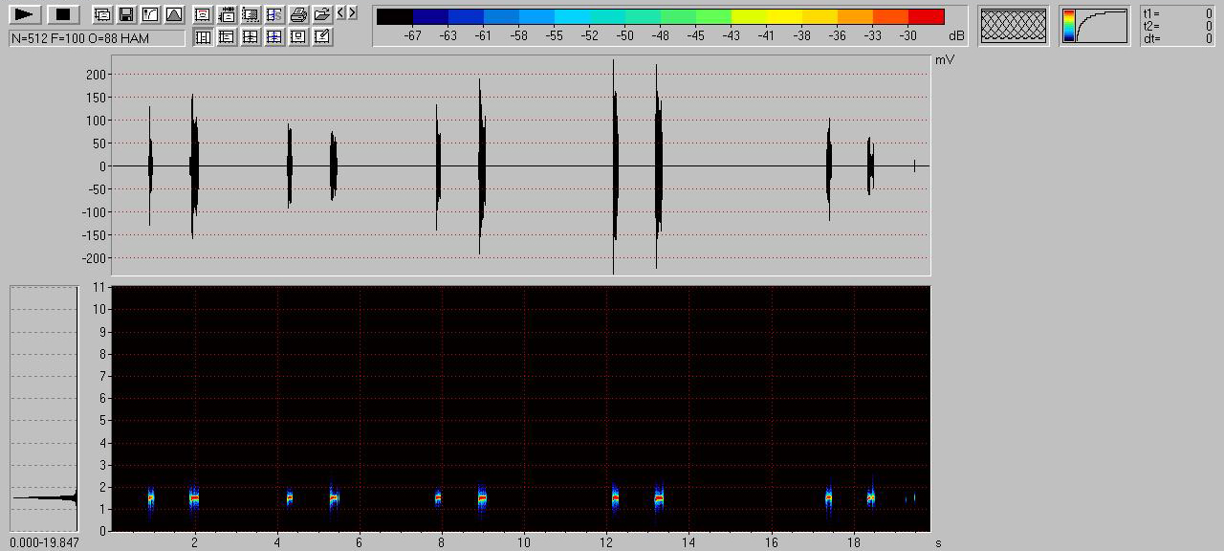Click the left arrow scroll button
The image size is (1224, 551).
(x=341, y=12)
